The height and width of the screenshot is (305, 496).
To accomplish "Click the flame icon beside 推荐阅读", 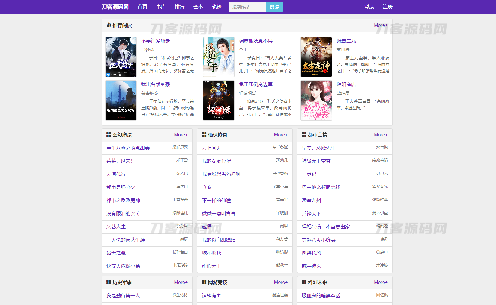I will (x=109, y=25).
